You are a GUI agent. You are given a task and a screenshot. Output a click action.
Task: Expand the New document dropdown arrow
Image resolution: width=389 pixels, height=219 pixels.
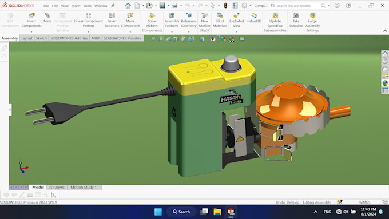coord(143,6)
